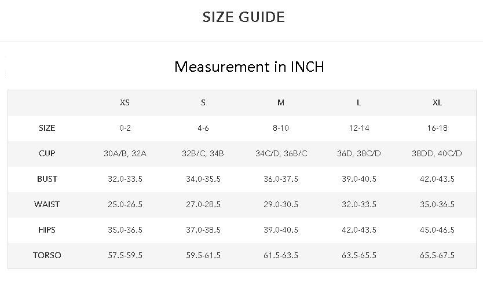
Task: Click the 27.0-28.5 waist cell
Action: 203,204
